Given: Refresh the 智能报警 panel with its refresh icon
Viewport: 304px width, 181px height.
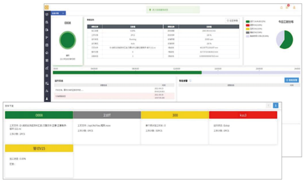Looking at the screenshot, I should click(190, 81).
